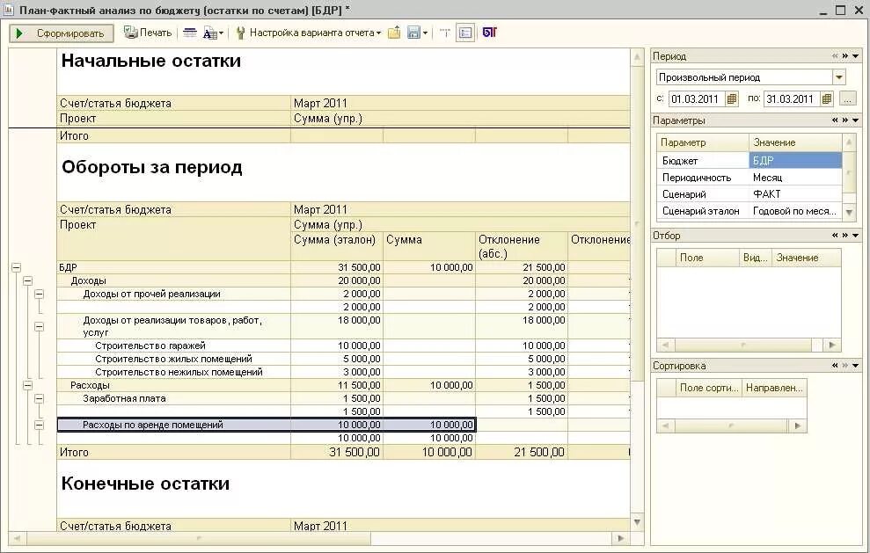This screenshot has height=553, width=870.
Task: Click the report's horizontal scrollbar right arrow
Action: click(x=621, y=538)
